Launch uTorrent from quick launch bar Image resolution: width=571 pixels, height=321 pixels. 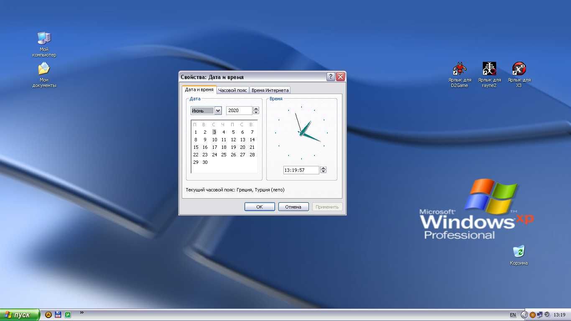(x=68, y=315)
